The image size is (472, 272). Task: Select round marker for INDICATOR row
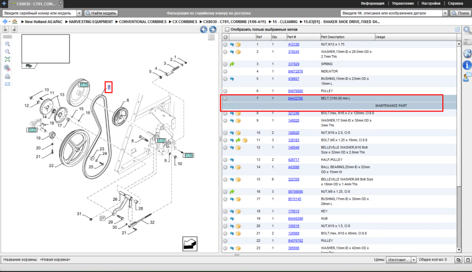pyautogui.click(x=225, y=72)
